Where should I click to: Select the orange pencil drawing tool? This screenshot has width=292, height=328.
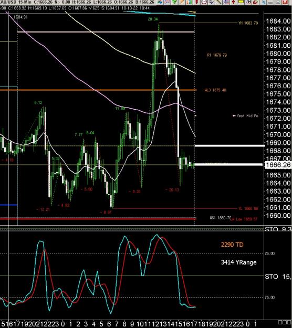point(182,2)
